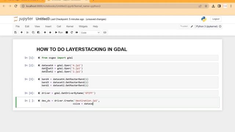Screen dimensions: 235x132
Task: Run cell In [3] via its run icon
Action: pos(39,79)
